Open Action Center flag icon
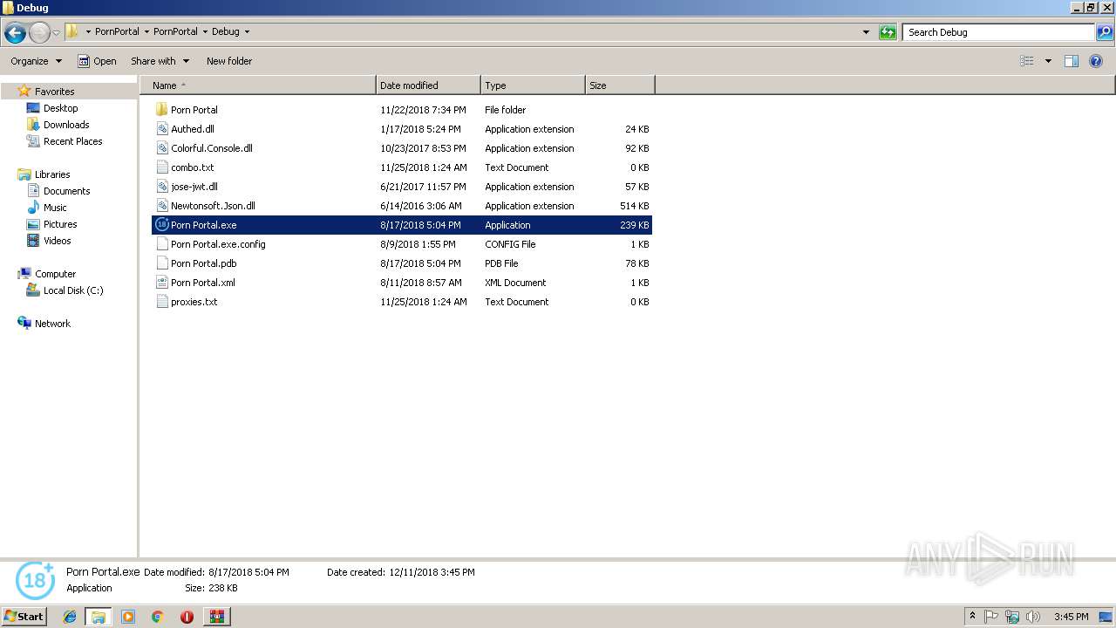Image resolution: width=1116 pixels, height=628 pixels. [x=992, y=617]
